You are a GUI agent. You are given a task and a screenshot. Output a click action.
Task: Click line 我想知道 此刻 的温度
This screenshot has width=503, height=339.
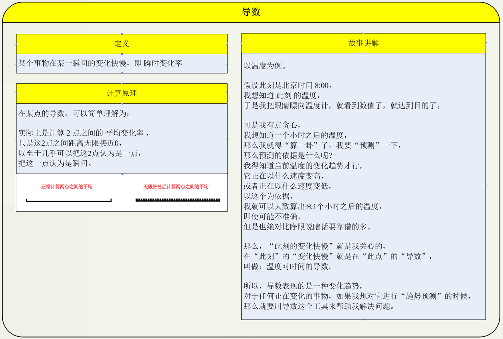tap(282, 95)
